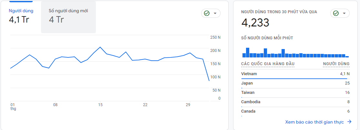This screenshot has width=360, height=130.
Task: Click green checkmark icon on realtime card
Action: pos(336,13)
